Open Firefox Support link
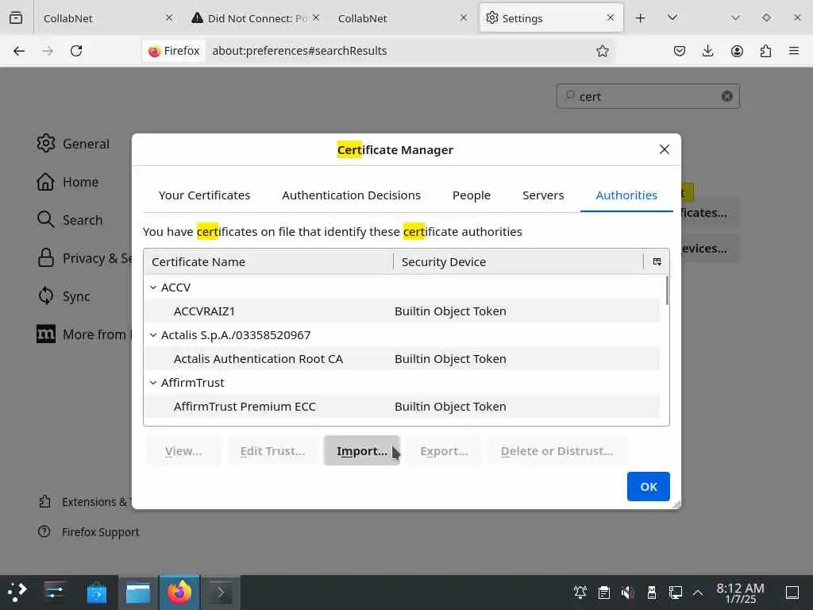Screen dimensions: 813x610 click(89, 531)
